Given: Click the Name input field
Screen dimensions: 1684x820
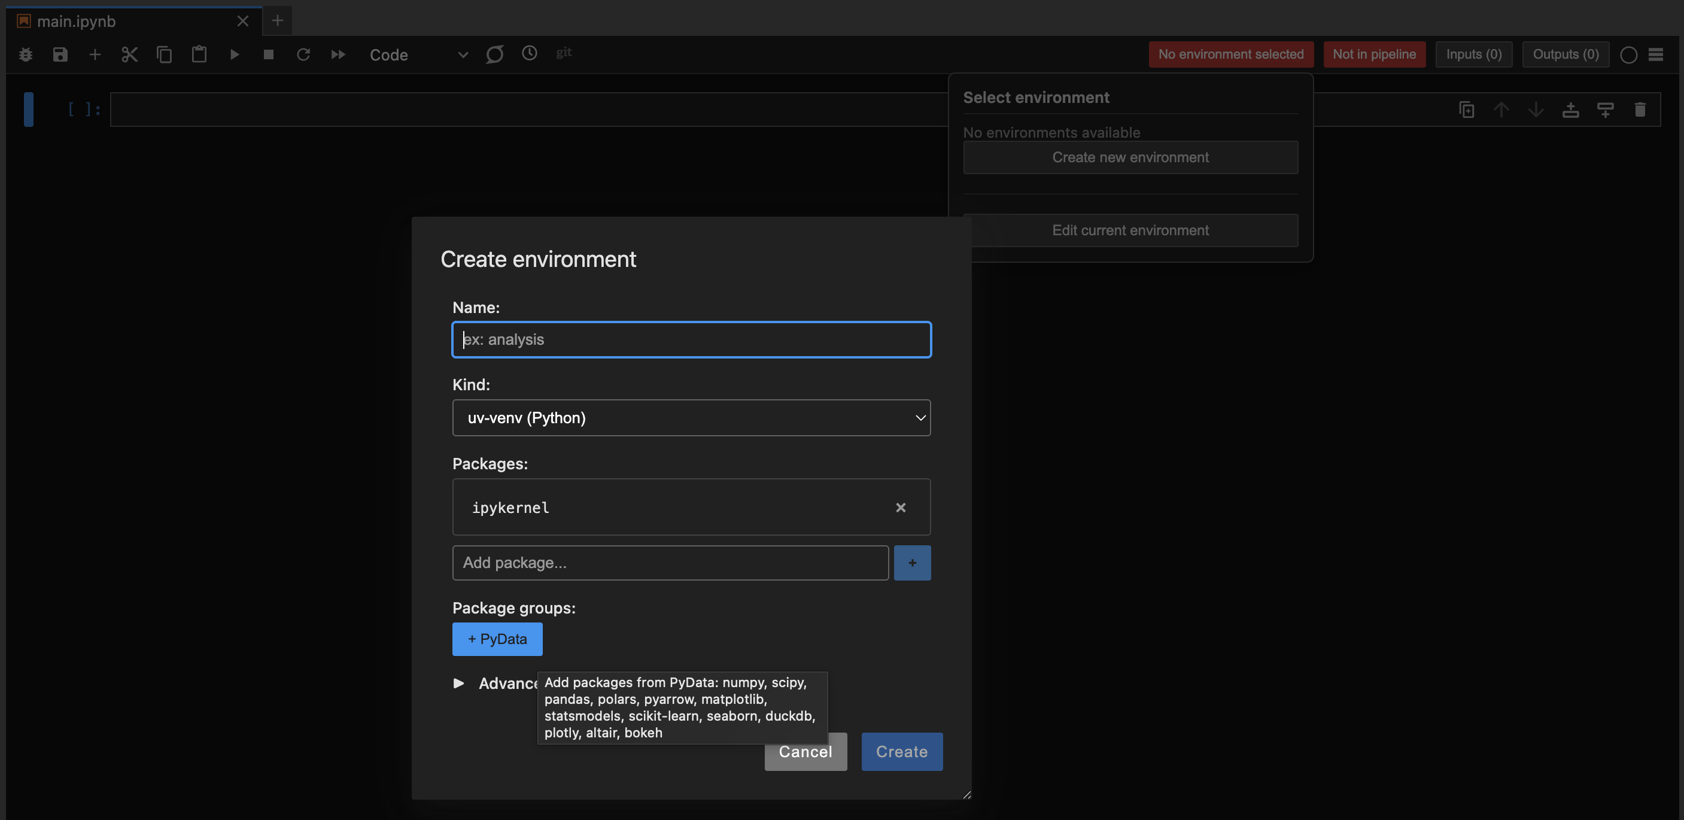Looking at the screenshot, I should point(691,339).
